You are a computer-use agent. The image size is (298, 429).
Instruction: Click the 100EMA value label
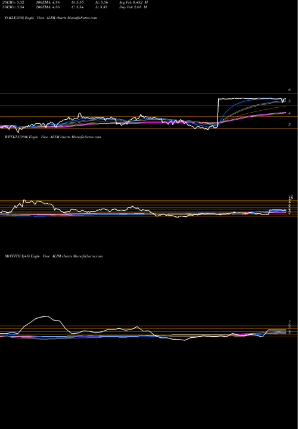coord(48,2)
